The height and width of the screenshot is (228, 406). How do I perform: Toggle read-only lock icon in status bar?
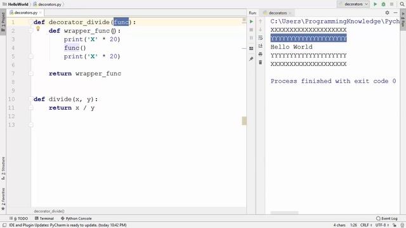(x=395, y=225)
